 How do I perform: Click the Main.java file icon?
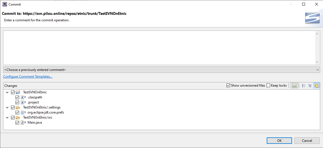click(23, 122)
